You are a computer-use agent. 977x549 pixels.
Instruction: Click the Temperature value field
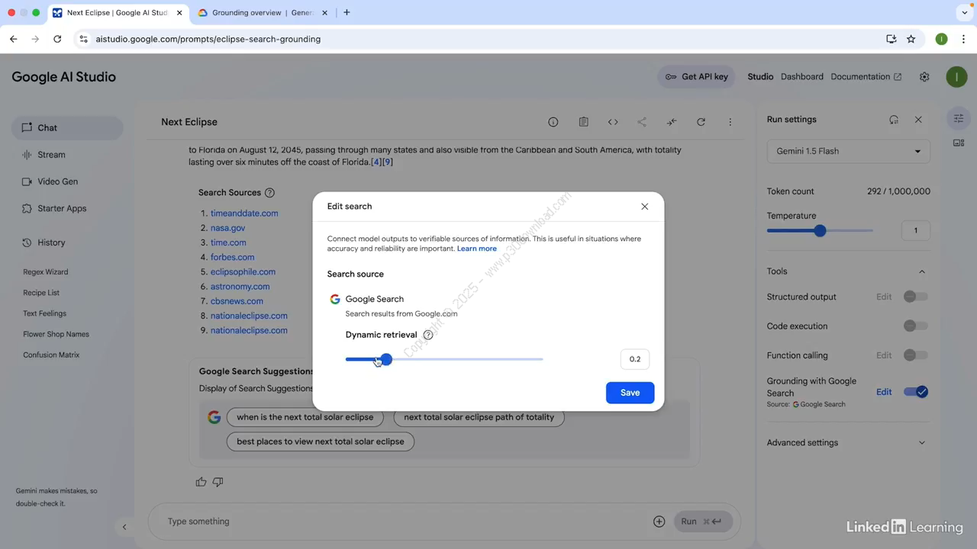(x=915, y=230)
